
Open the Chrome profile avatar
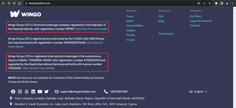point(227,3)
